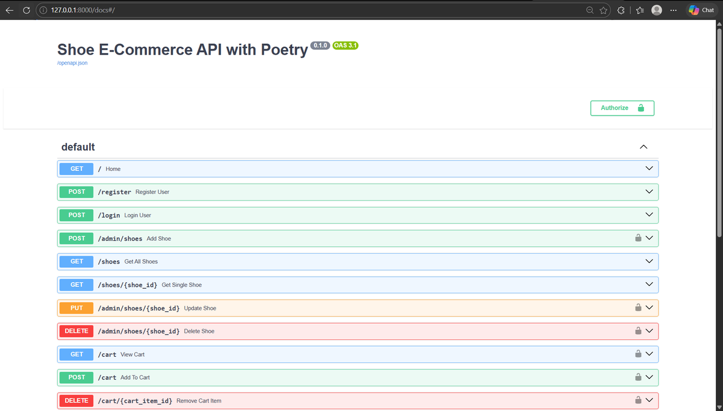Click the OAS 3.1 badge
723x411 pixels.
pos(345,45)
